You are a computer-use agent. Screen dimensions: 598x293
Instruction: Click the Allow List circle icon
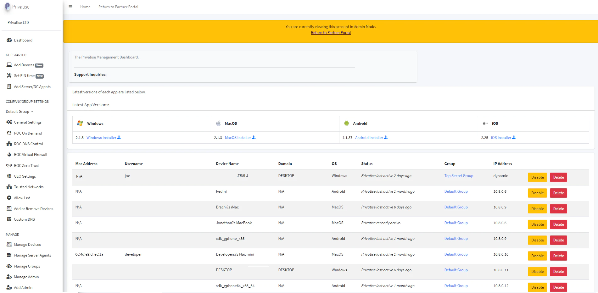coord(9,198)
